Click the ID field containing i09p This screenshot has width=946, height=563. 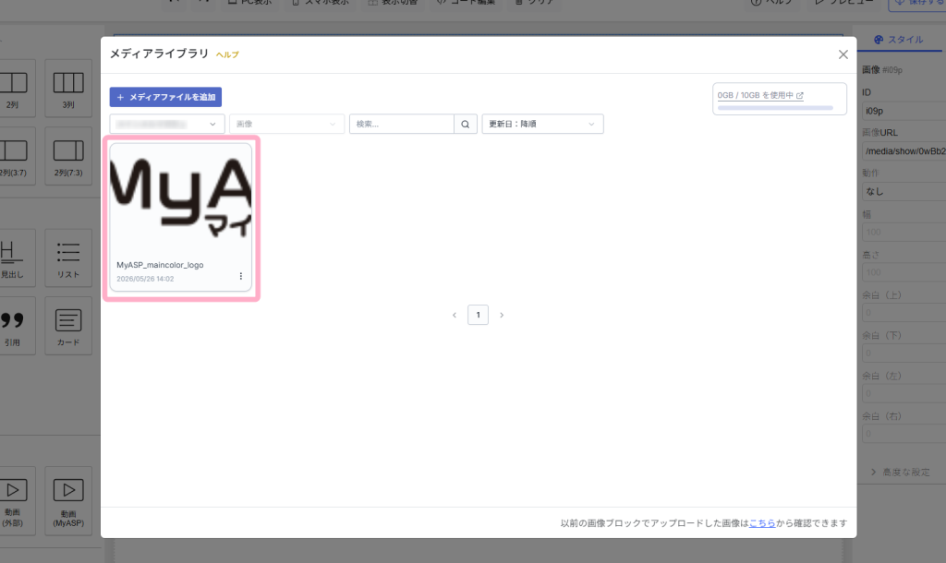(x=904, y=111)
